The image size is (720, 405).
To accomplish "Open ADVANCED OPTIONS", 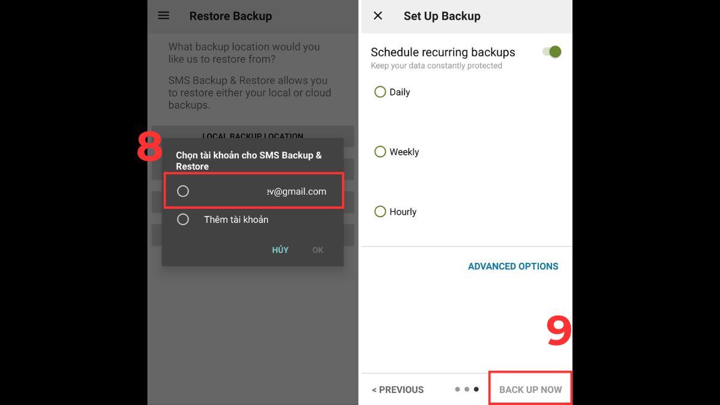I will coord(513,266).
